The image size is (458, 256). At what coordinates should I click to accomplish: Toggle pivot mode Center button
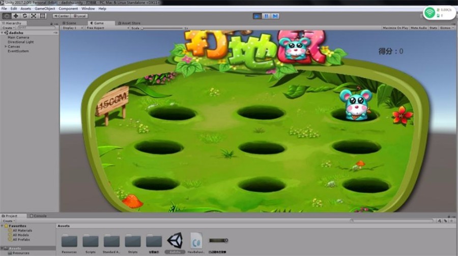coord(62,16)
